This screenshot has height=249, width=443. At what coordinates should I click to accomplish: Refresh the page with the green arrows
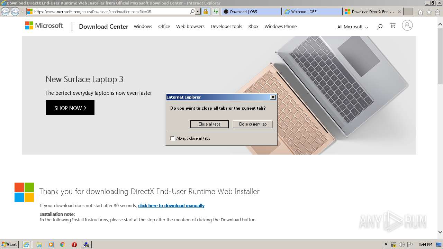point(216,11)
